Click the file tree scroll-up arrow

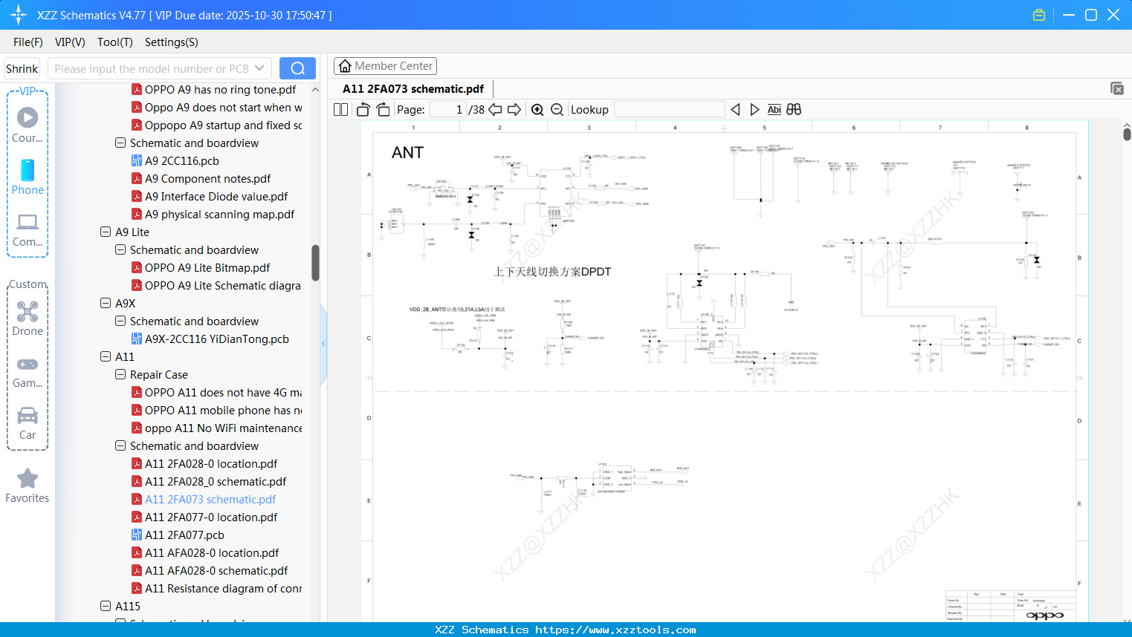click(315, 90)
